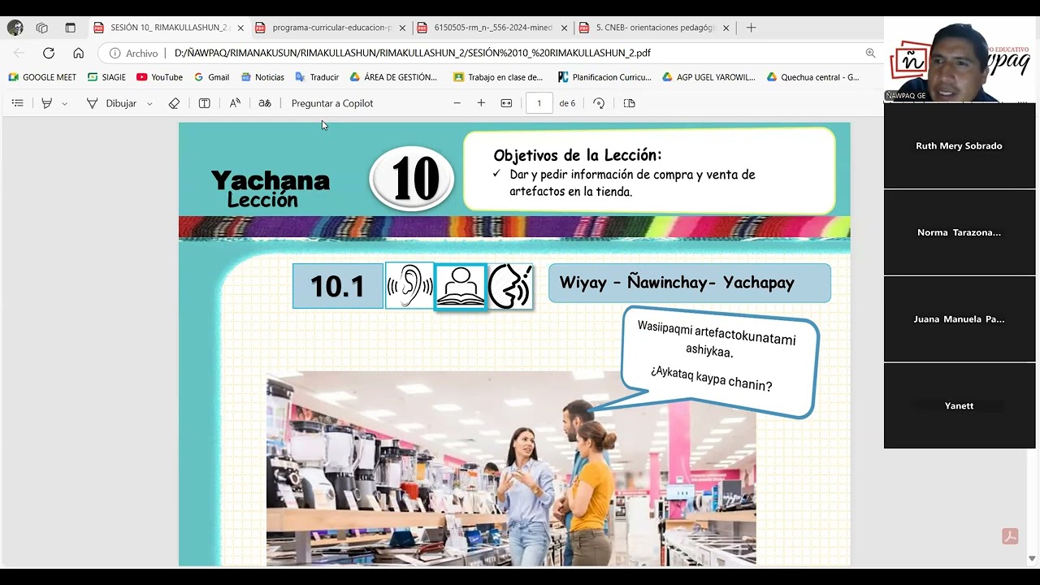Select ÑAWPAQ GE presenter video tile
The height and width of the screenshot is (585, 1040).
coord(960,59)
